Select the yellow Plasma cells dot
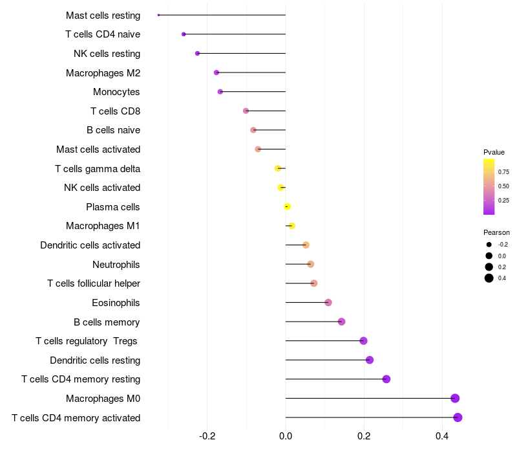 [287, 206]
